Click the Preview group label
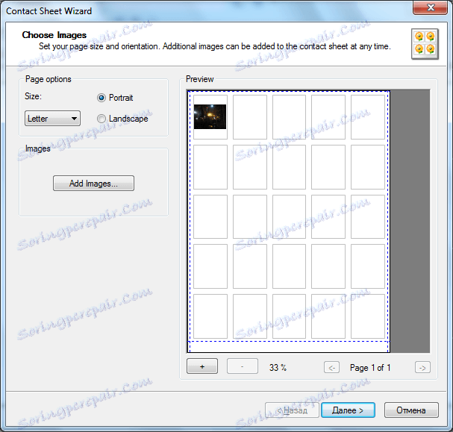Viewport: 453px width, 432px height. (x=199, y=79)
